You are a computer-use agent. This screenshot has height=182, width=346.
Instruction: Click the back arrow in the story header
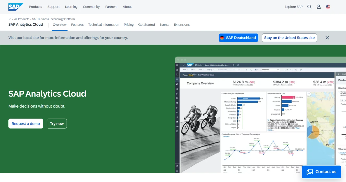184,65
